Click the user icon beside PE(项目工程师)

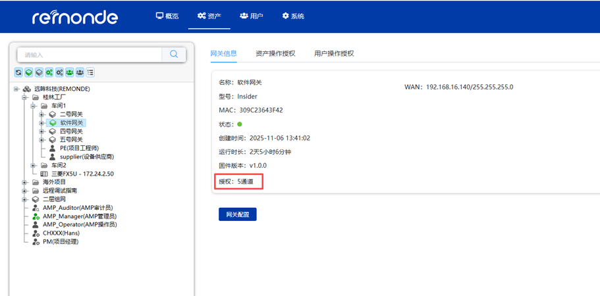(x=53, y=148)
